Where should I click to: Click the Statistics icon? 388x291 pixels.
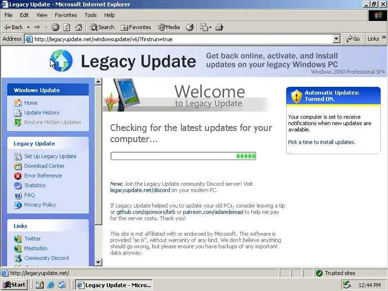[18, 186]
